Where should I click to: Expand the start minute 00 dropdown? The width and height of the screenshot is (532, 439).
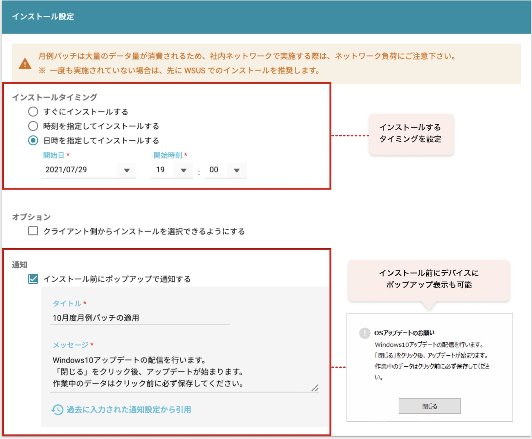(237, 170)
